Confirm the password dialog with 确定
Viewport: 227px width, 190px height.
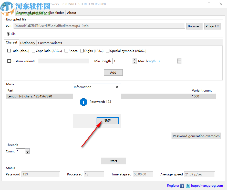pos(107,120)
